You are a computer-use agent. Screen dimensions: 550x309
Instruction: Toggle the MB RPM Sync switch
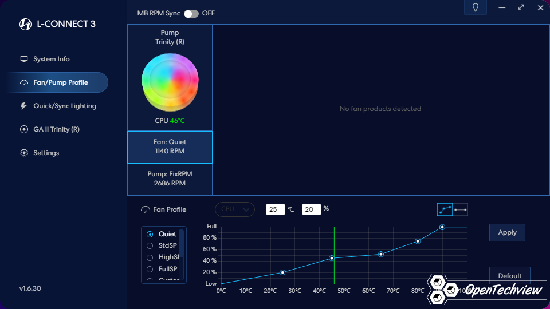point(191,13)
